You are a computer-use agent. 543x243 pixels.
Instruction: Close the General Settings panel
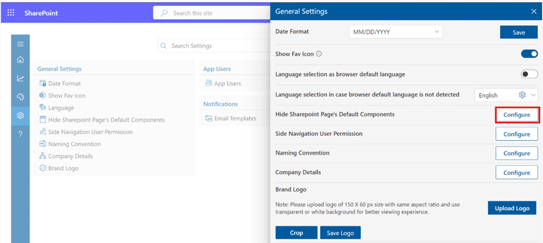[x=534, y=11]
